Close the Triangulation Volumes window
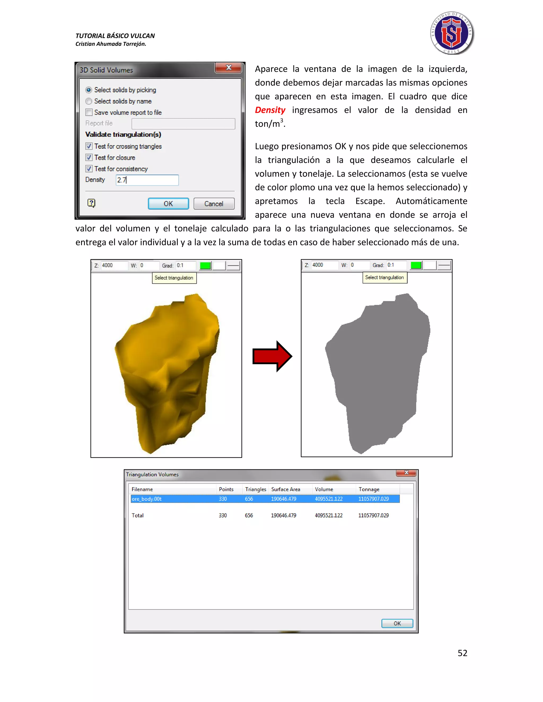The width and height of the screenshot is (543, 702). click(x=406, y=473)
